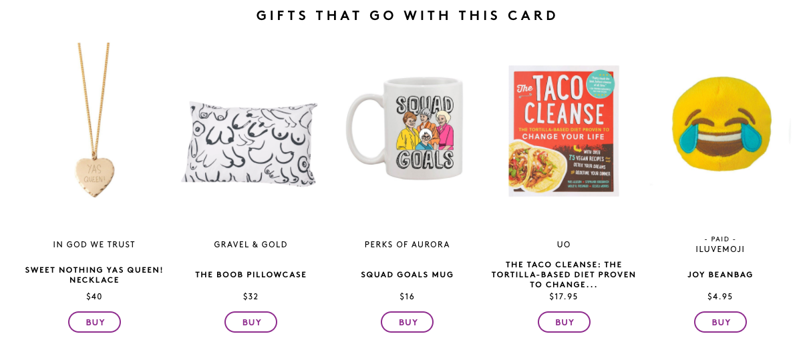The height and width of the screenshot is (358, 811).
Task: Hit Buy for the Joy Beanbag
Action: tap(720, 322)
